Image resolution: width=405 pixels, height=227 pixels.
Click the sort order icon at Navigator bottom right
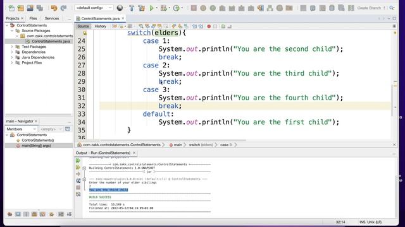[69, 214]
